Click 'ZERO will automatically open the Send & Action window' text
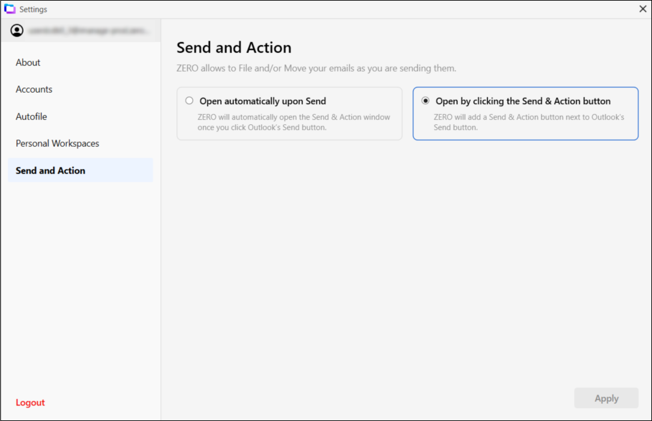Viewport: 652px width, 421px height. 294,122
